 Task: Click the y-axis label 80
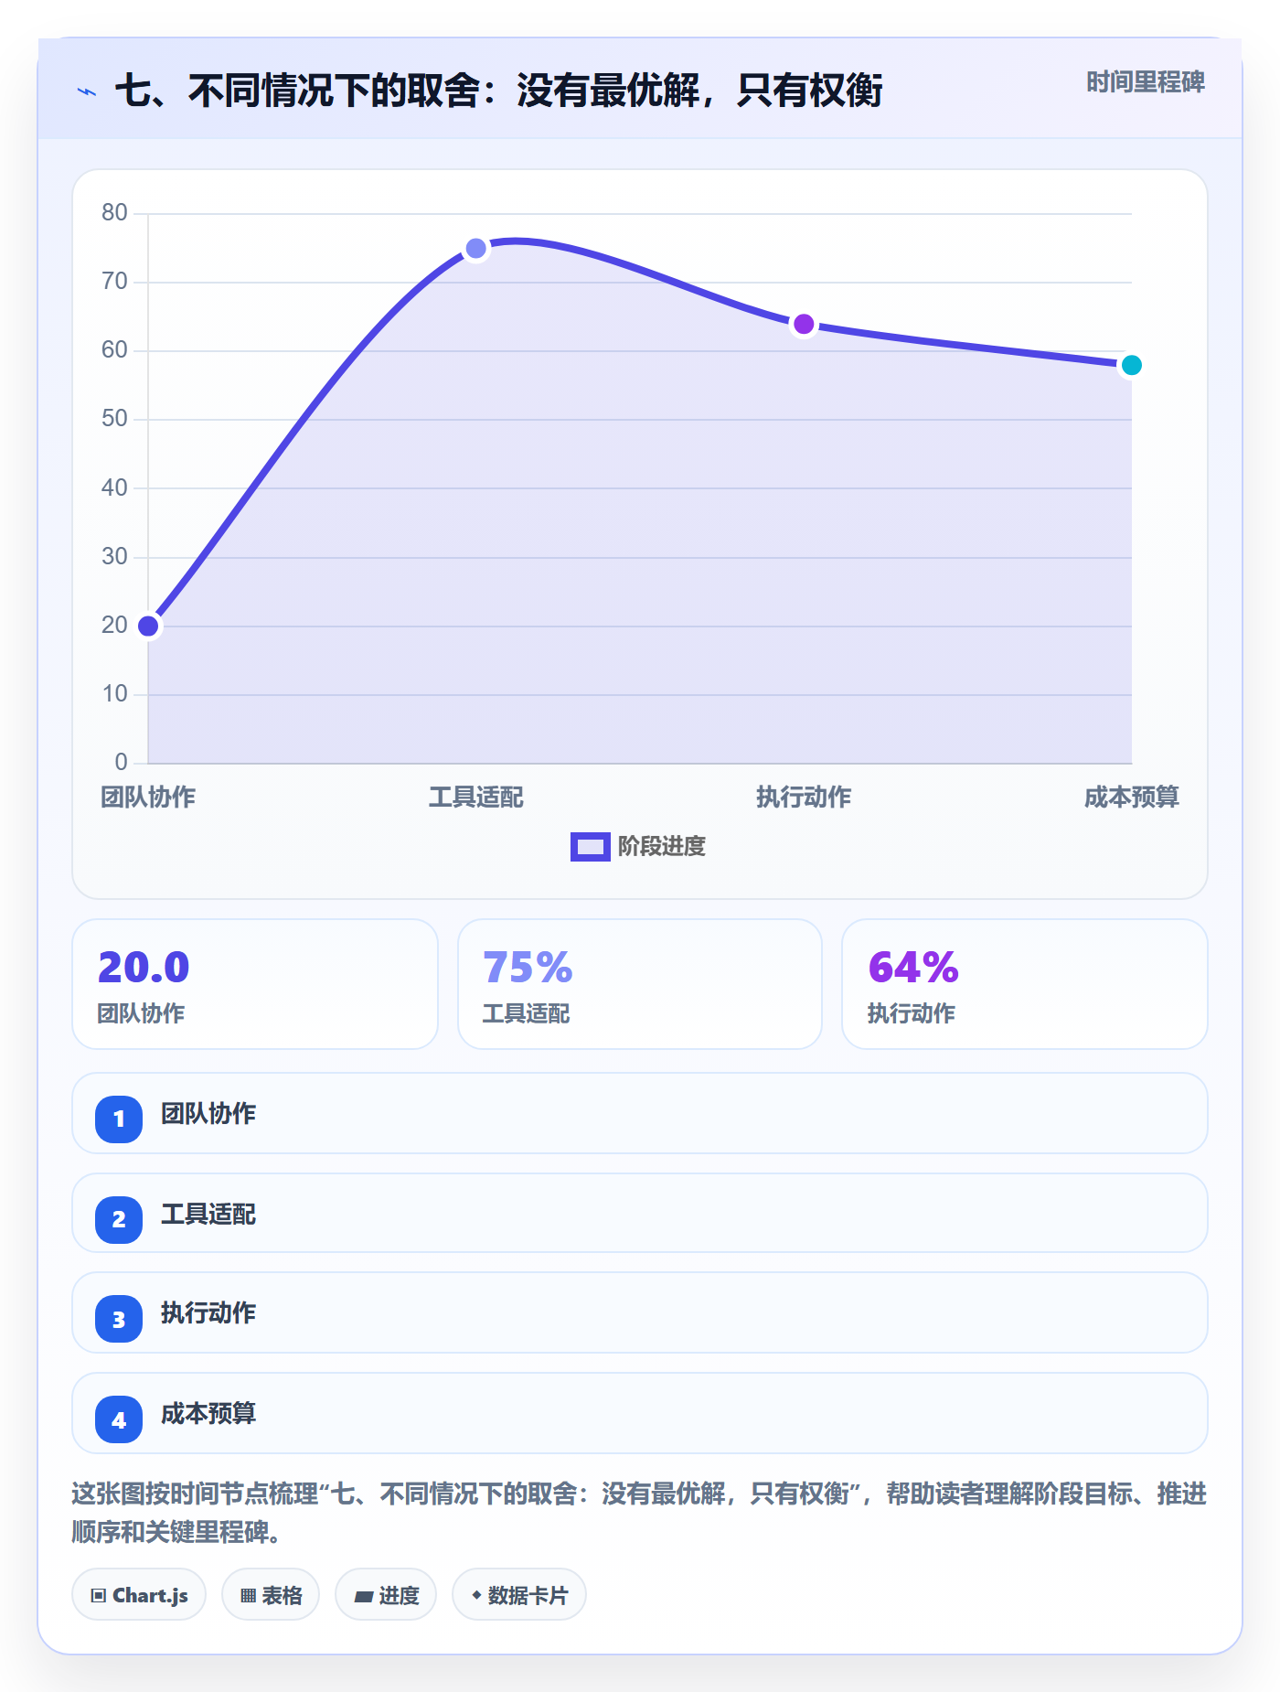pyautogui.click(x=114, y=213)
